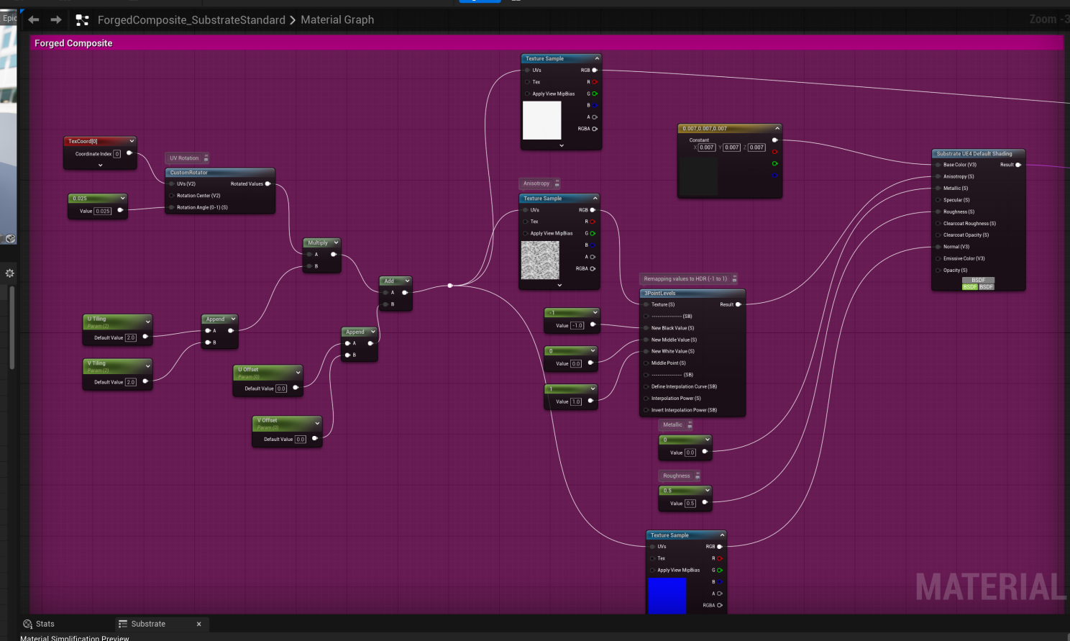Open the gear settings on left panel
This screenshot has height=641, width=1070.
tap(9, 273)
